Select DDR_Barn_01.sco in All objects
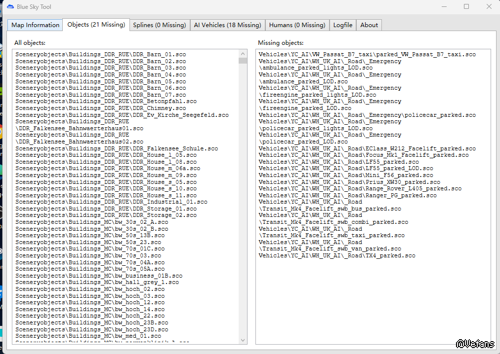 (100, 54)
